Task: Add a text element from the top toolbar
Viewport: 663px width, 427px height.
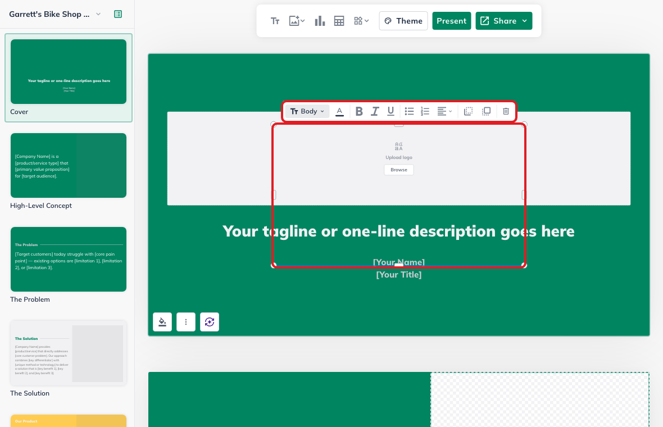Action: 275,21
